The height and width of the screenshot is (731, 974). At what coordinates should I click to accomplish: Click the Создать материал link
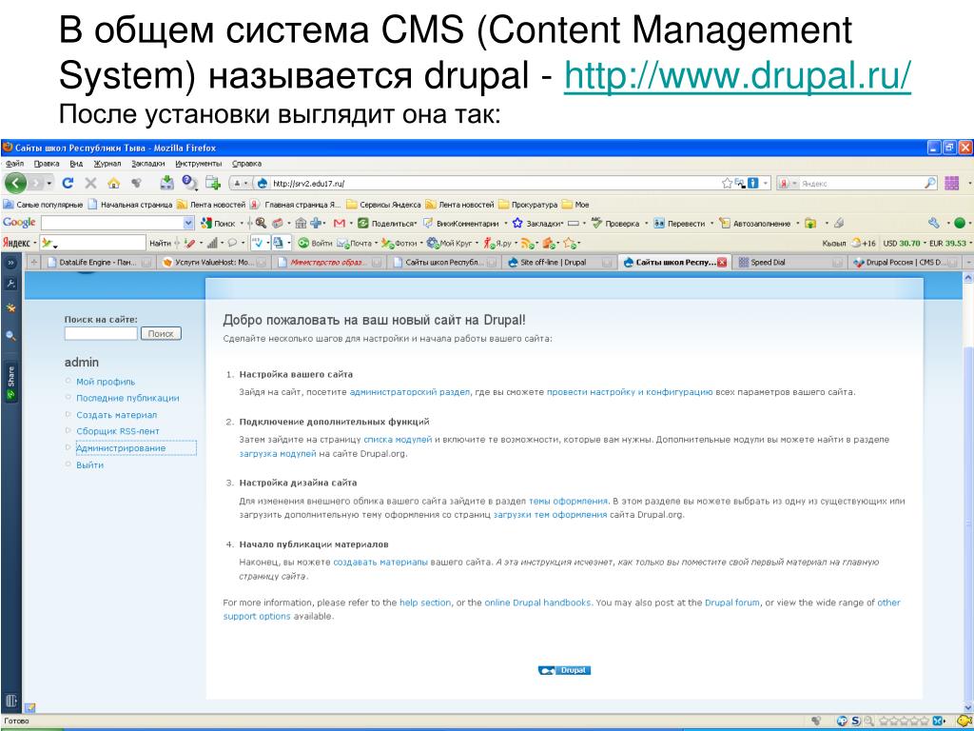pyautogui.click(x=117, y=415)
